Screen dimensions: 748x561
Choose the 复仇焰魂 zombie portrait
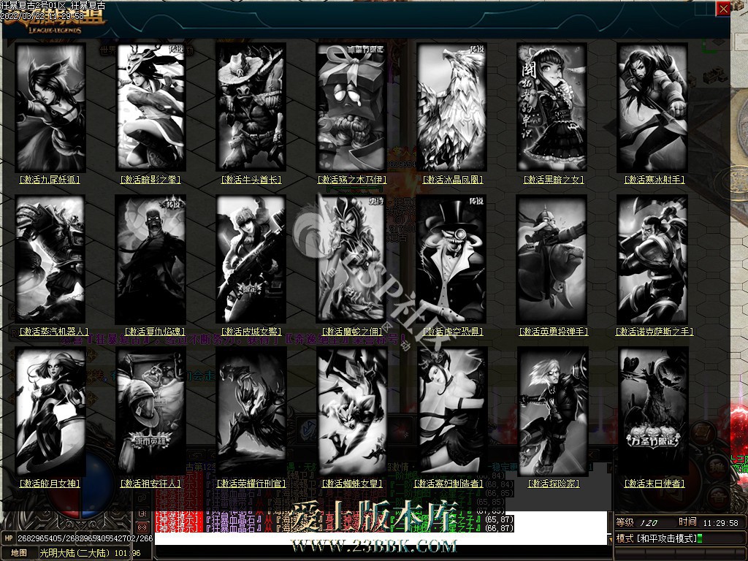pos(150,259)
